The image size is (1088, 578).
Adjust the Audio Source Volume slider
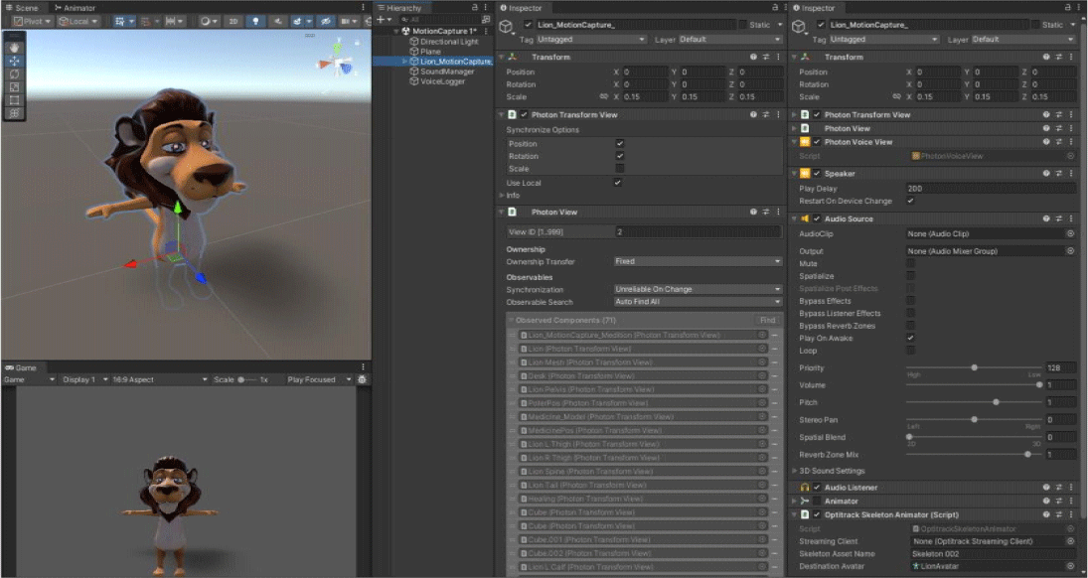coord(974,385)
